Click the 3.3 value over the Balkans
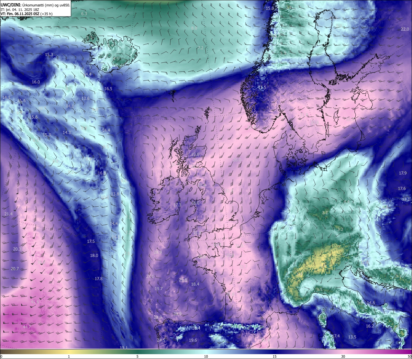Viewport: 412px width, 359px height. point(398,276)
